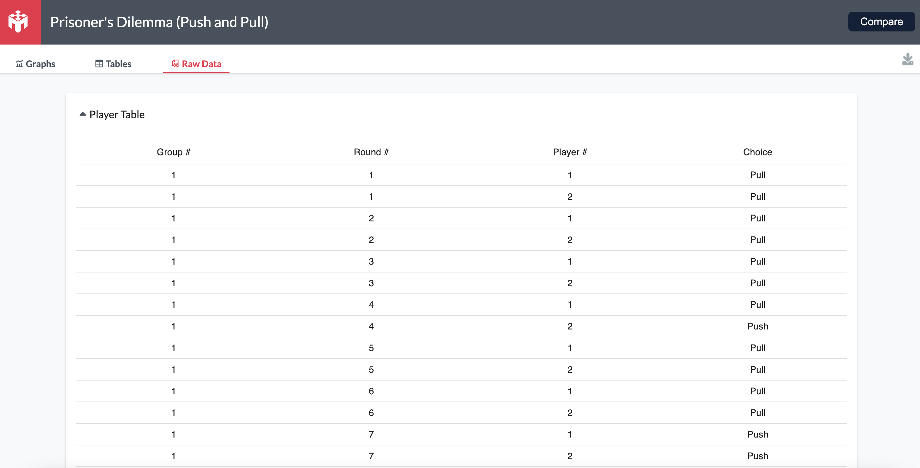Select the Raw Data tab
Image resolution: width=920 pixels, height=468 pixels.
tap(196, 64)
